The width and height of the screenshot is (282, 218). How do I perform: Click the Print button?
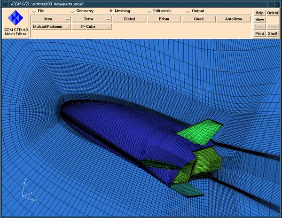pos(259,34)
